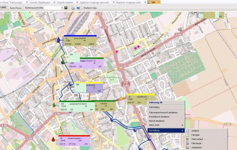Toggle the Auto-Focus button

[15, 8]
